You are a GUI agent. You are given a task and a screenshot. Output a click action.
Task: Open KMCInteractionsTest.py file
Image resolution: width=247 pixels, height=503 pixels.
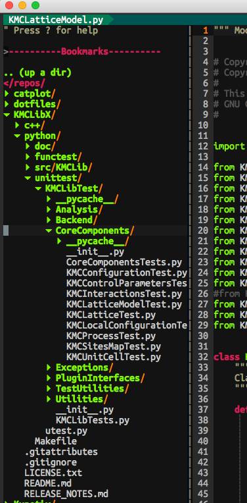[124, 294]
